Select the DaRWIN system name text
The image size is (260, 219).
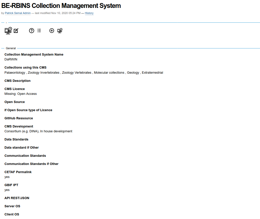(x=11, y=59)
